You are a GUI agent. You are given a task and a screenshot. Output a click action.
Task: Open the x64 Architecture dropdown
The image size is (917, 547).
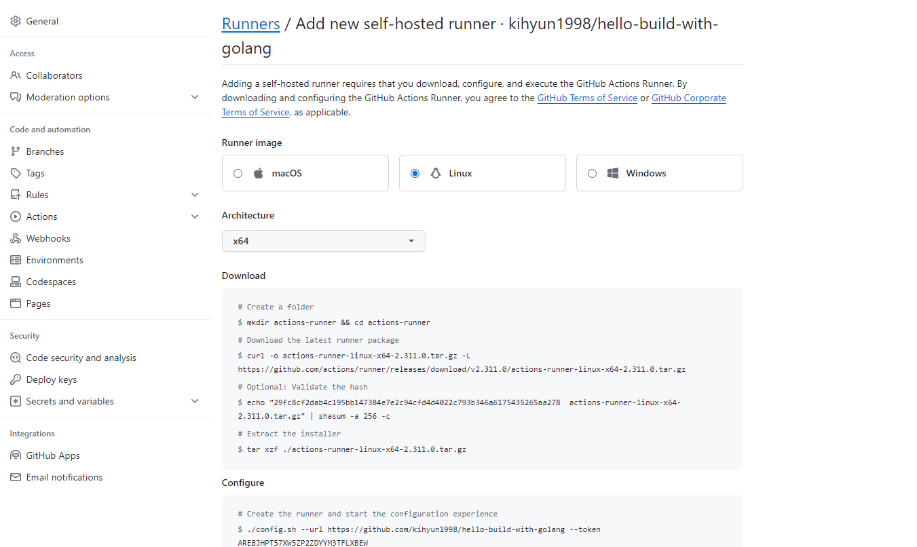click(x=324, y=241)
